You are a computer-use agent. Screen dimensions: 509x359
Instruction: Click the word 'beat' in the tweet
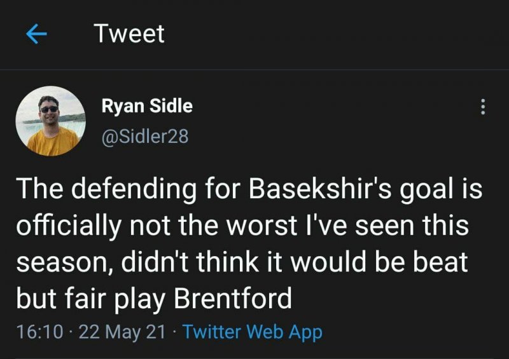coord(440,262)
